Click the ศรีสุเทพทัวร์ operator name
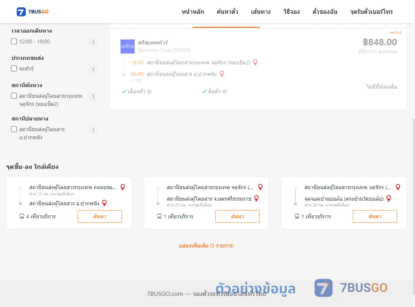415x307 pixels. tap(153, 43)
